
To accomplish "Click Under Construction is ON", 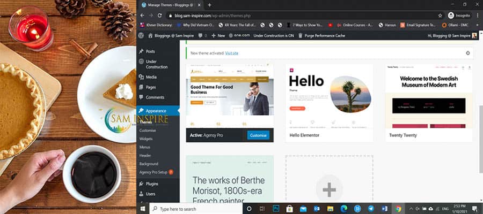I will pos(274,36).
